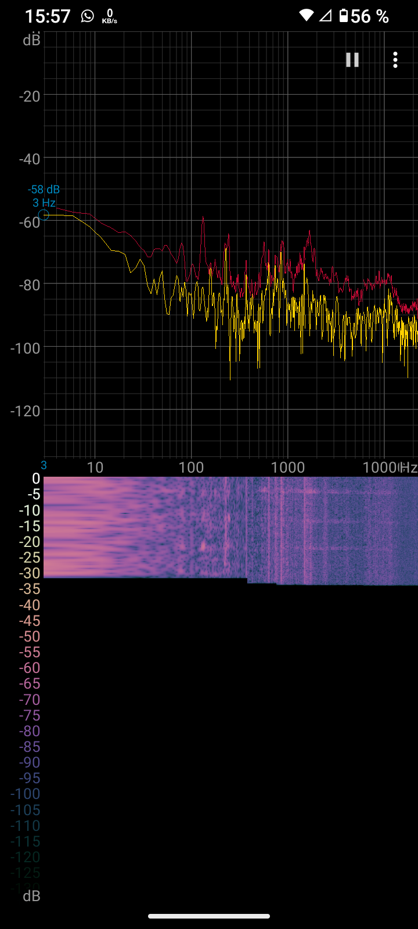This screenshot has height=929, width=418.
Task: Tap the battery icon in status bar
Action: click(344, 16)
